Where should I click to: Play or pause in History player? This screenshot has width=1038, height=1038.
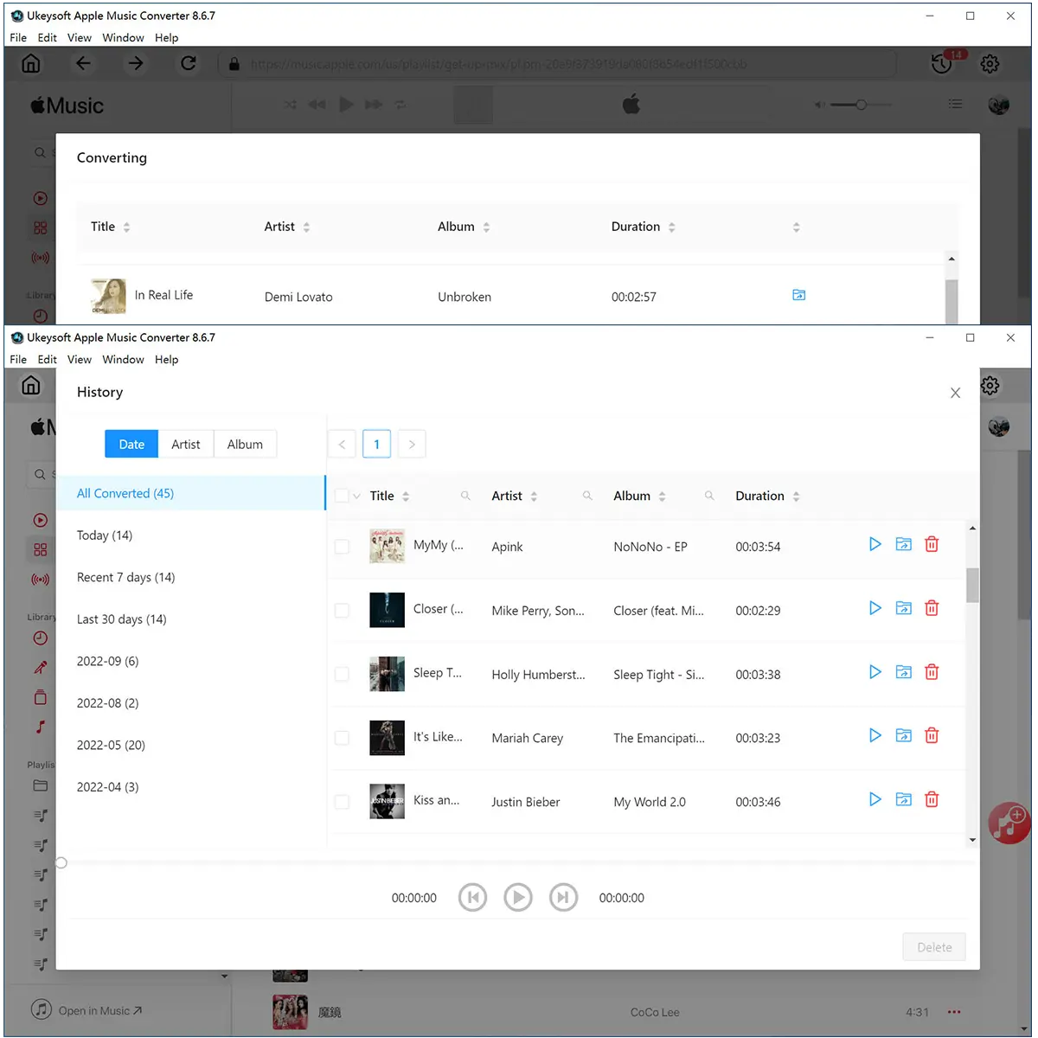click(x=518, y=897)
